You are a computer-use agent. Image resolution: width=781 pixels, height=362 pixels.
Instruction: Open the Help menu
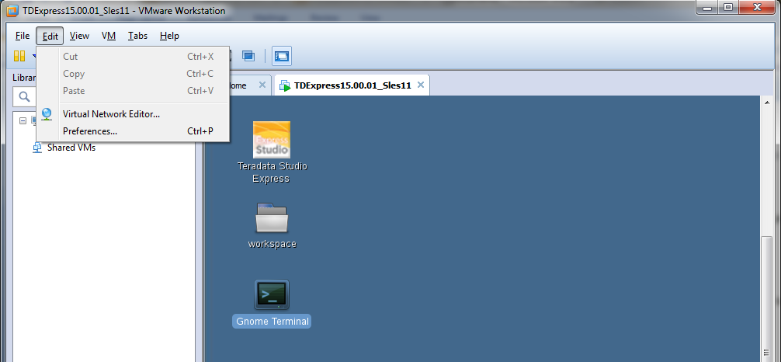click(x=169, y=36)
